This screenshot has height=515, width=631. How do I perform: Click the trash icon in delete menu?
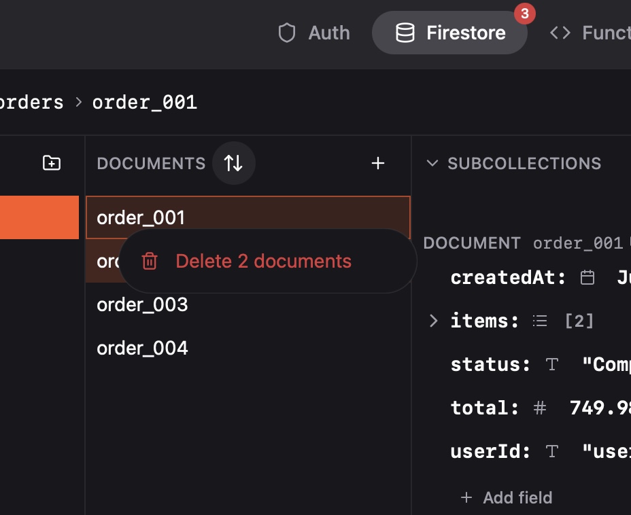[x=150, y=262]
